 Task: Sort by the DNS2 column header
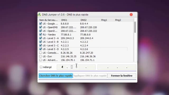83,20
